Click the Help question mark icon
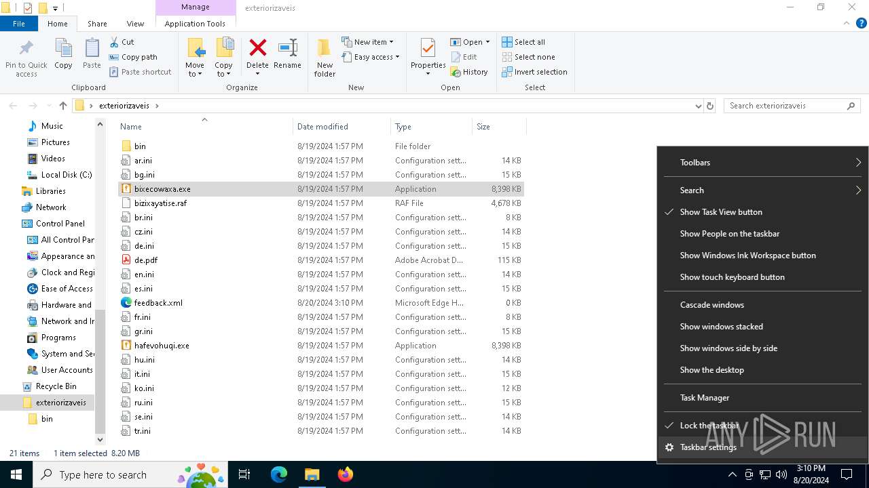 861,23
